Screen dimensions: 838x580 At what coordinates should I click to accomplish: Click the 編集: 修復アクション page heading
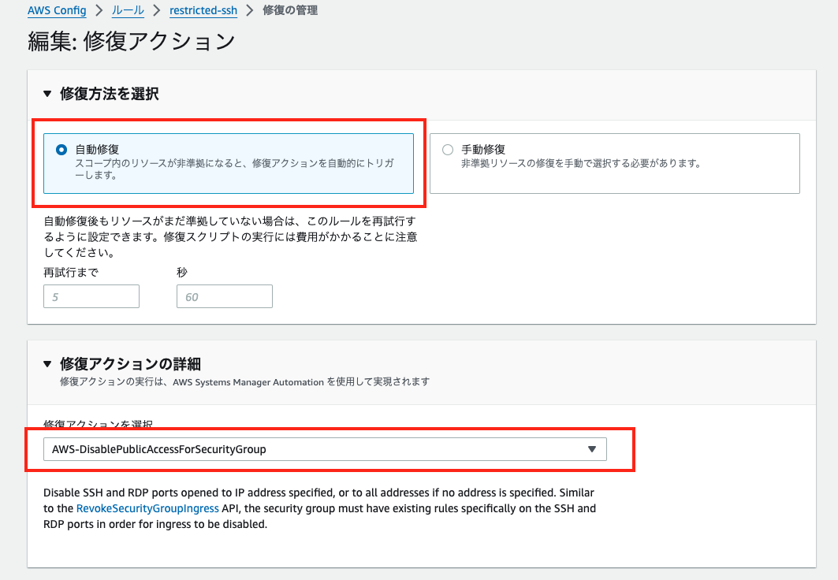pyautogui.click(x=132, y=41)
